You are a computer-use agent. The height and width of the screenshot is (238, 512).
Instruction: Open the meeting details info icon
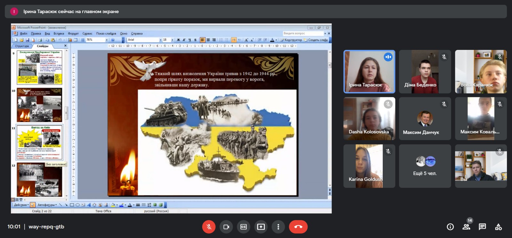tap(450, 227)
